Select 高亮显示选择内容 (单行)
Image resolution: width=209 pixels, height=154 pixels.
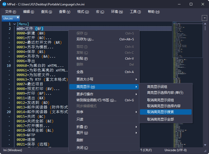click(166, 93)
